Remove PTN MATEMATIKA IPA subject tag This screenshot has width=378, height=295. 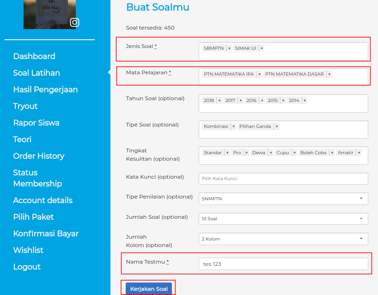(259, 74)
